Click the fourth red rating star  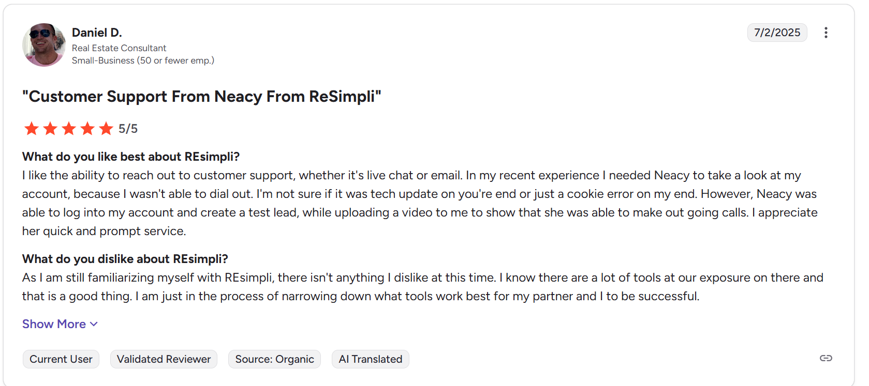point(87,128)
